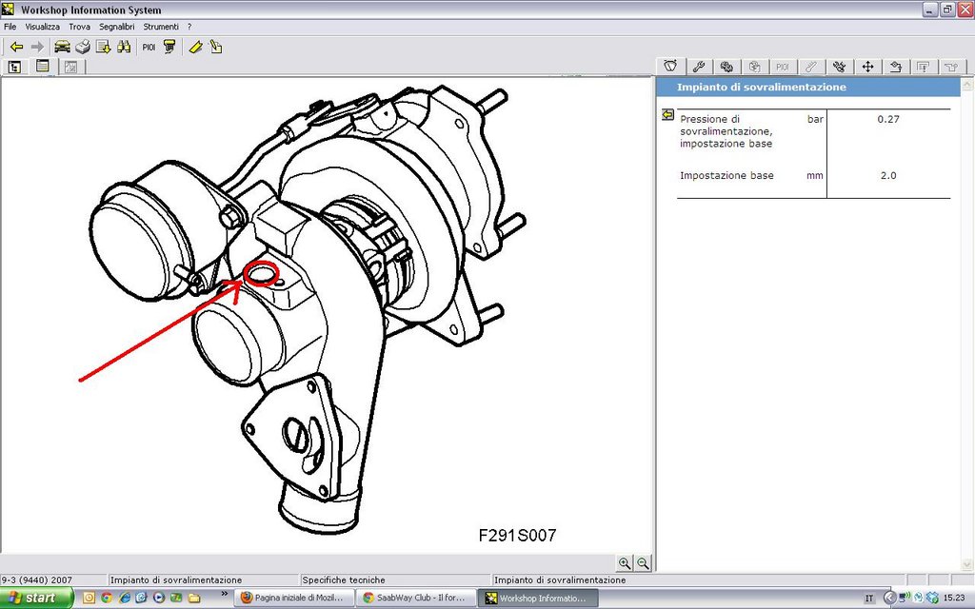Screen dimensions: 975x609
Task: Zoom in on the turbocharger diagram
Action: (625, 563)
